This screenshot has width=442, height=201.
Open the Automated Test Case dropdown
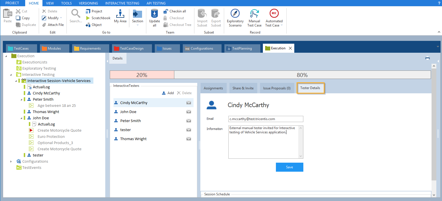pos(282,25)
